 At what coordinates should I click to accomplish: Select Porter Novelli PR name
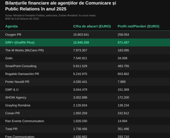17,82
